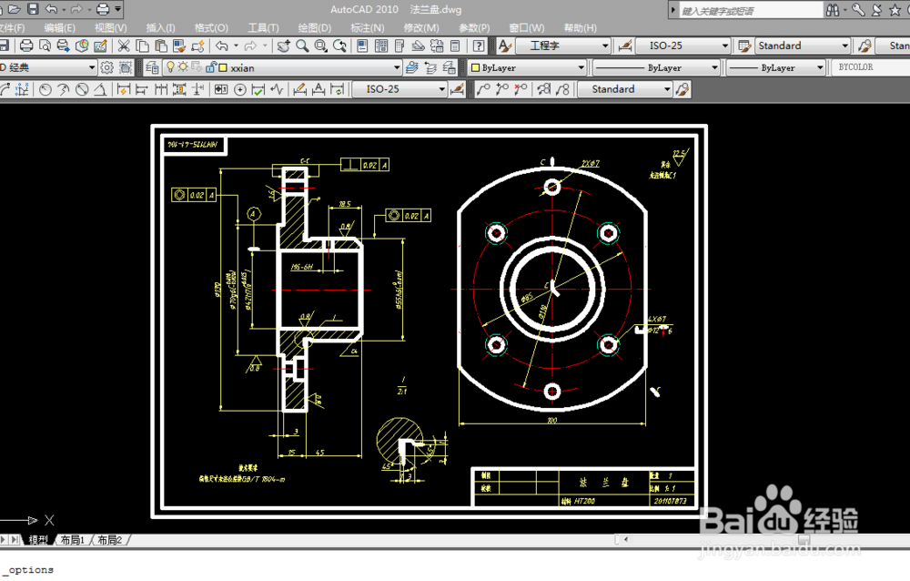Click the Dimension Update icon
Image resolution: width=910 pixels, height=581 pixels.
point(337,89)
